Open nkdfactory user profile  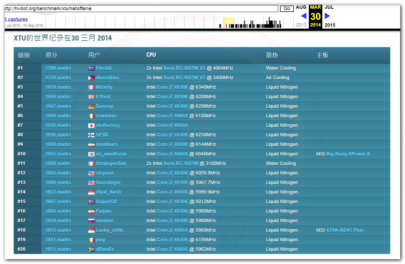pyautogui.click(x=108, y=125)
